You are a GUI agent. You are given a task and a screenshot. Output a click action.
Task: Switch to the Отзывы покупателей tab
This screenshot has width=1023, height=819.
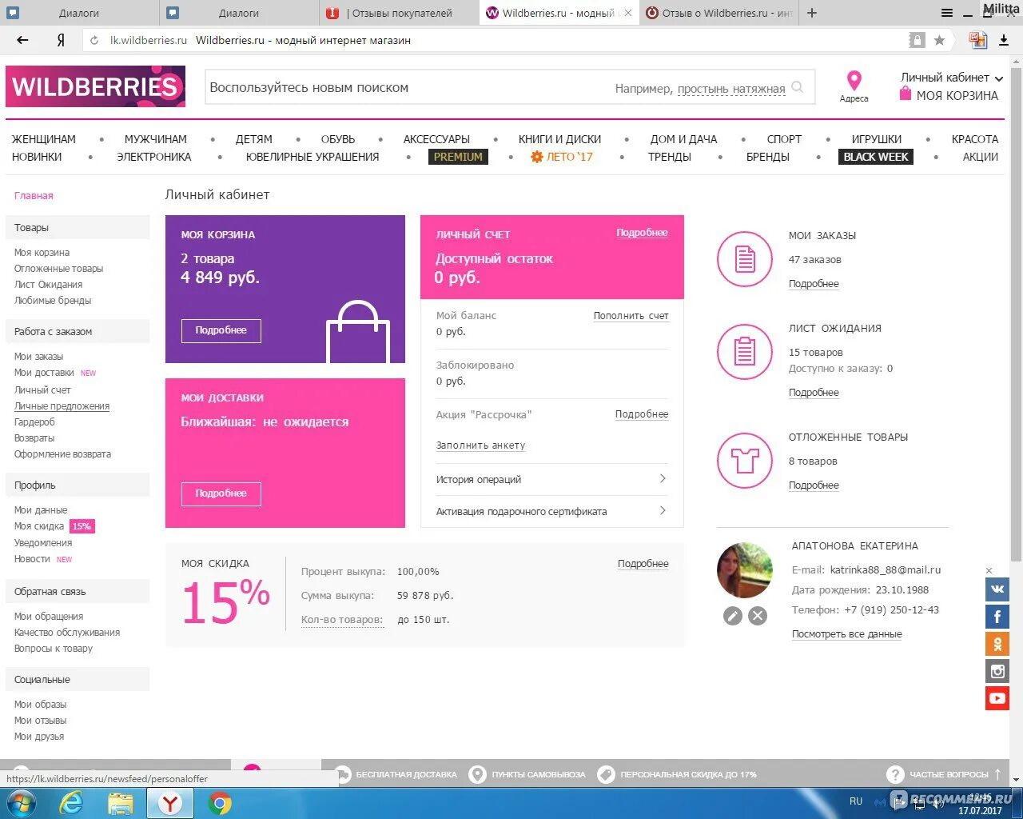click(400, 13)
